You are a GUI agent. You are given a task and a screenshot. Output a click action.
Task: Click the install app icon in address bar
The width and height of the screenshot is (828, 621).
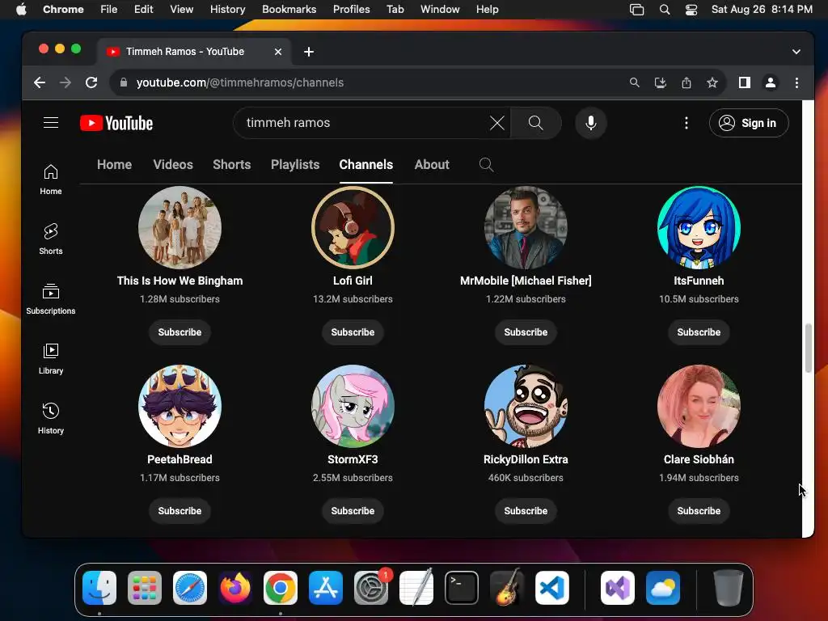660,82
